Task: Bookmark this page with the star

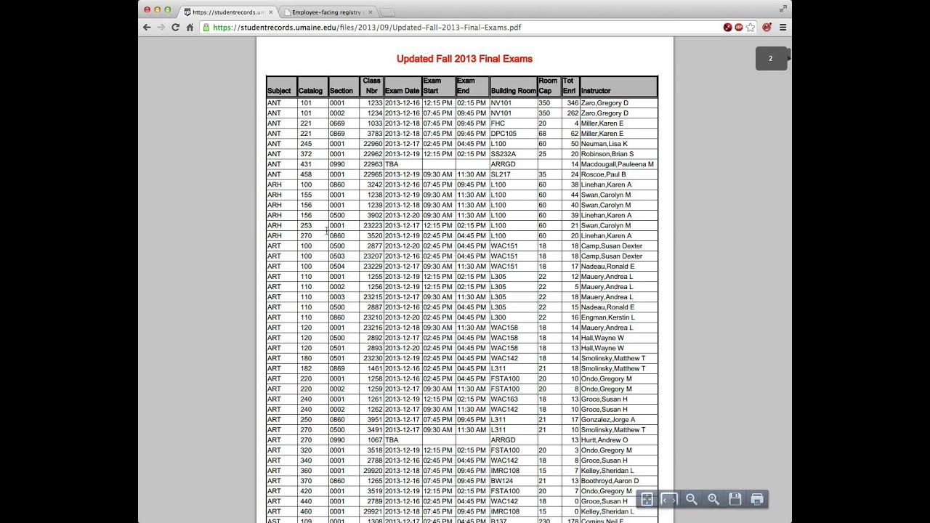Action: (x=751, y=28)
